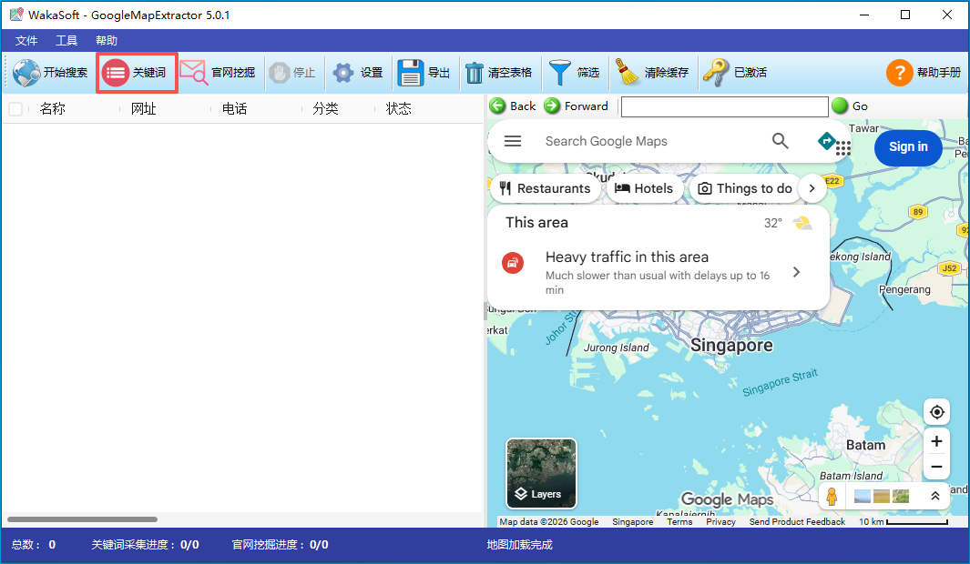Zoom in on the map

(936, 441)
